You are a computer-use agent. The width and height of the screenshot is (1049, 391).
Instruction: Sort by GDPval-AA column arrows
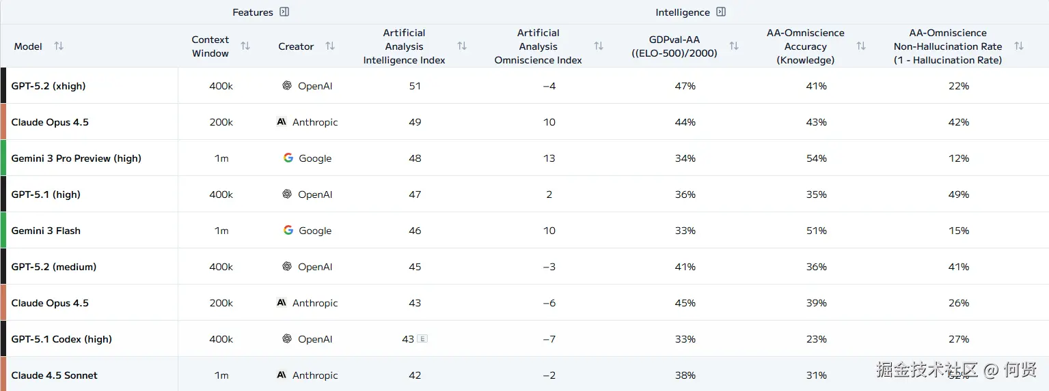[x=734, y=46]
